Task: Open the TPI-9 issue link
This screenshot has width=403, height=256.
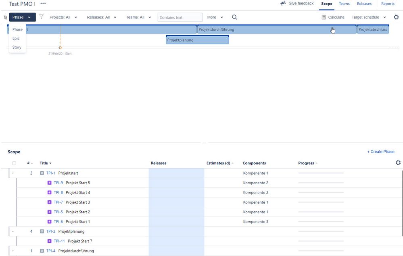Action: pos(58,183)
